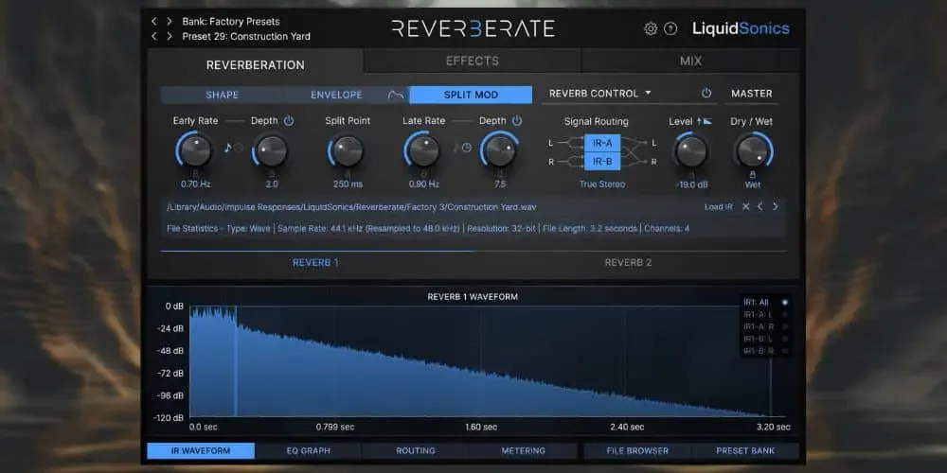Click the envelope curve icon beside ENVELOPE
Viewport: 947px width, 473px height.
396,95
